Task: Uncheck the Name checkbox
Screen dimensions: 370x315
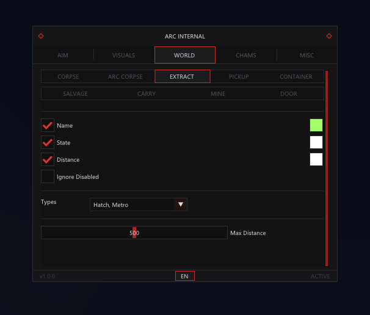Action: pos(48,125)
